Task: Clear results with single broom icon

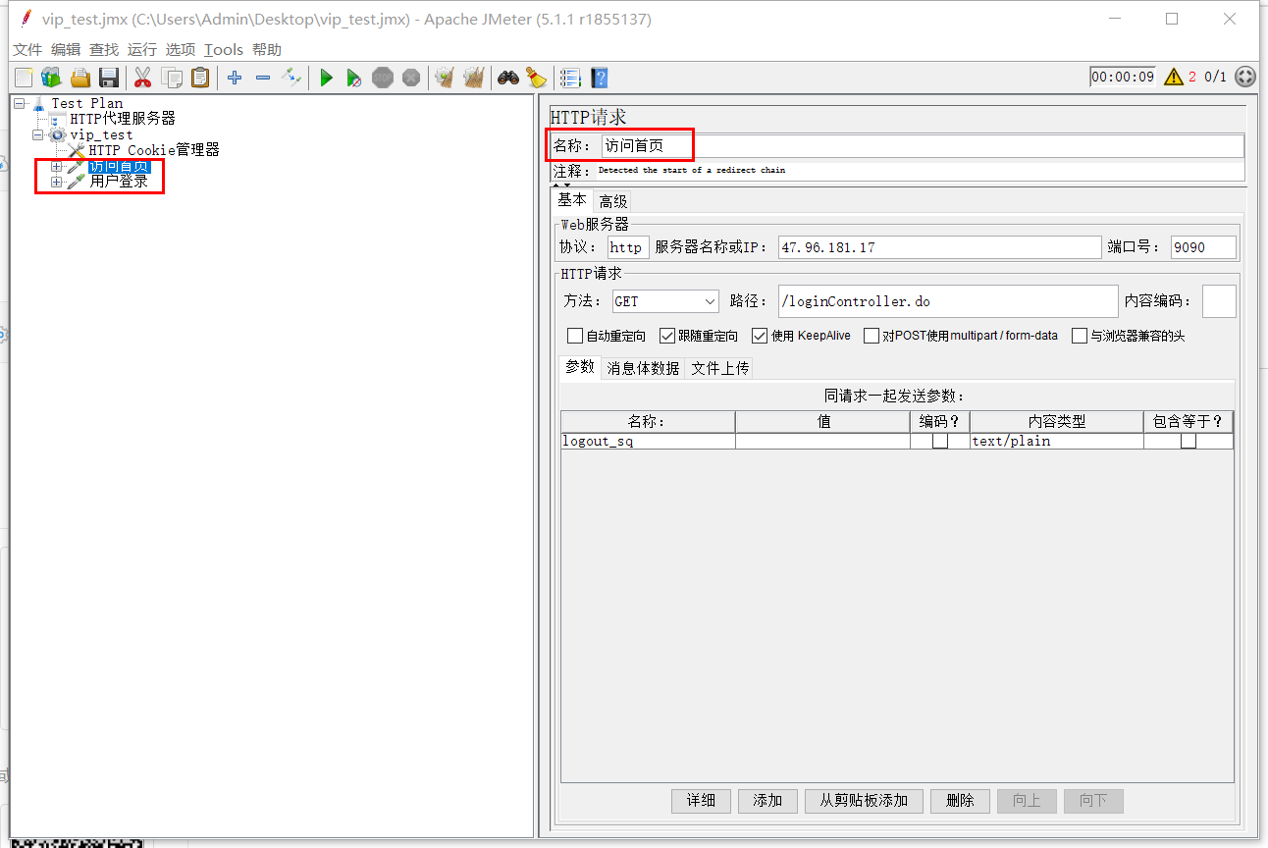Action: tap(445, 78)
